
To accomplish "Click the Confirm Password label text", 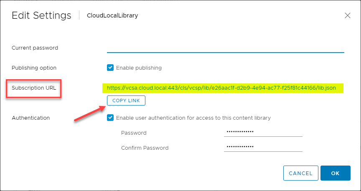I will pyautogui.click(x=145, y=148).
